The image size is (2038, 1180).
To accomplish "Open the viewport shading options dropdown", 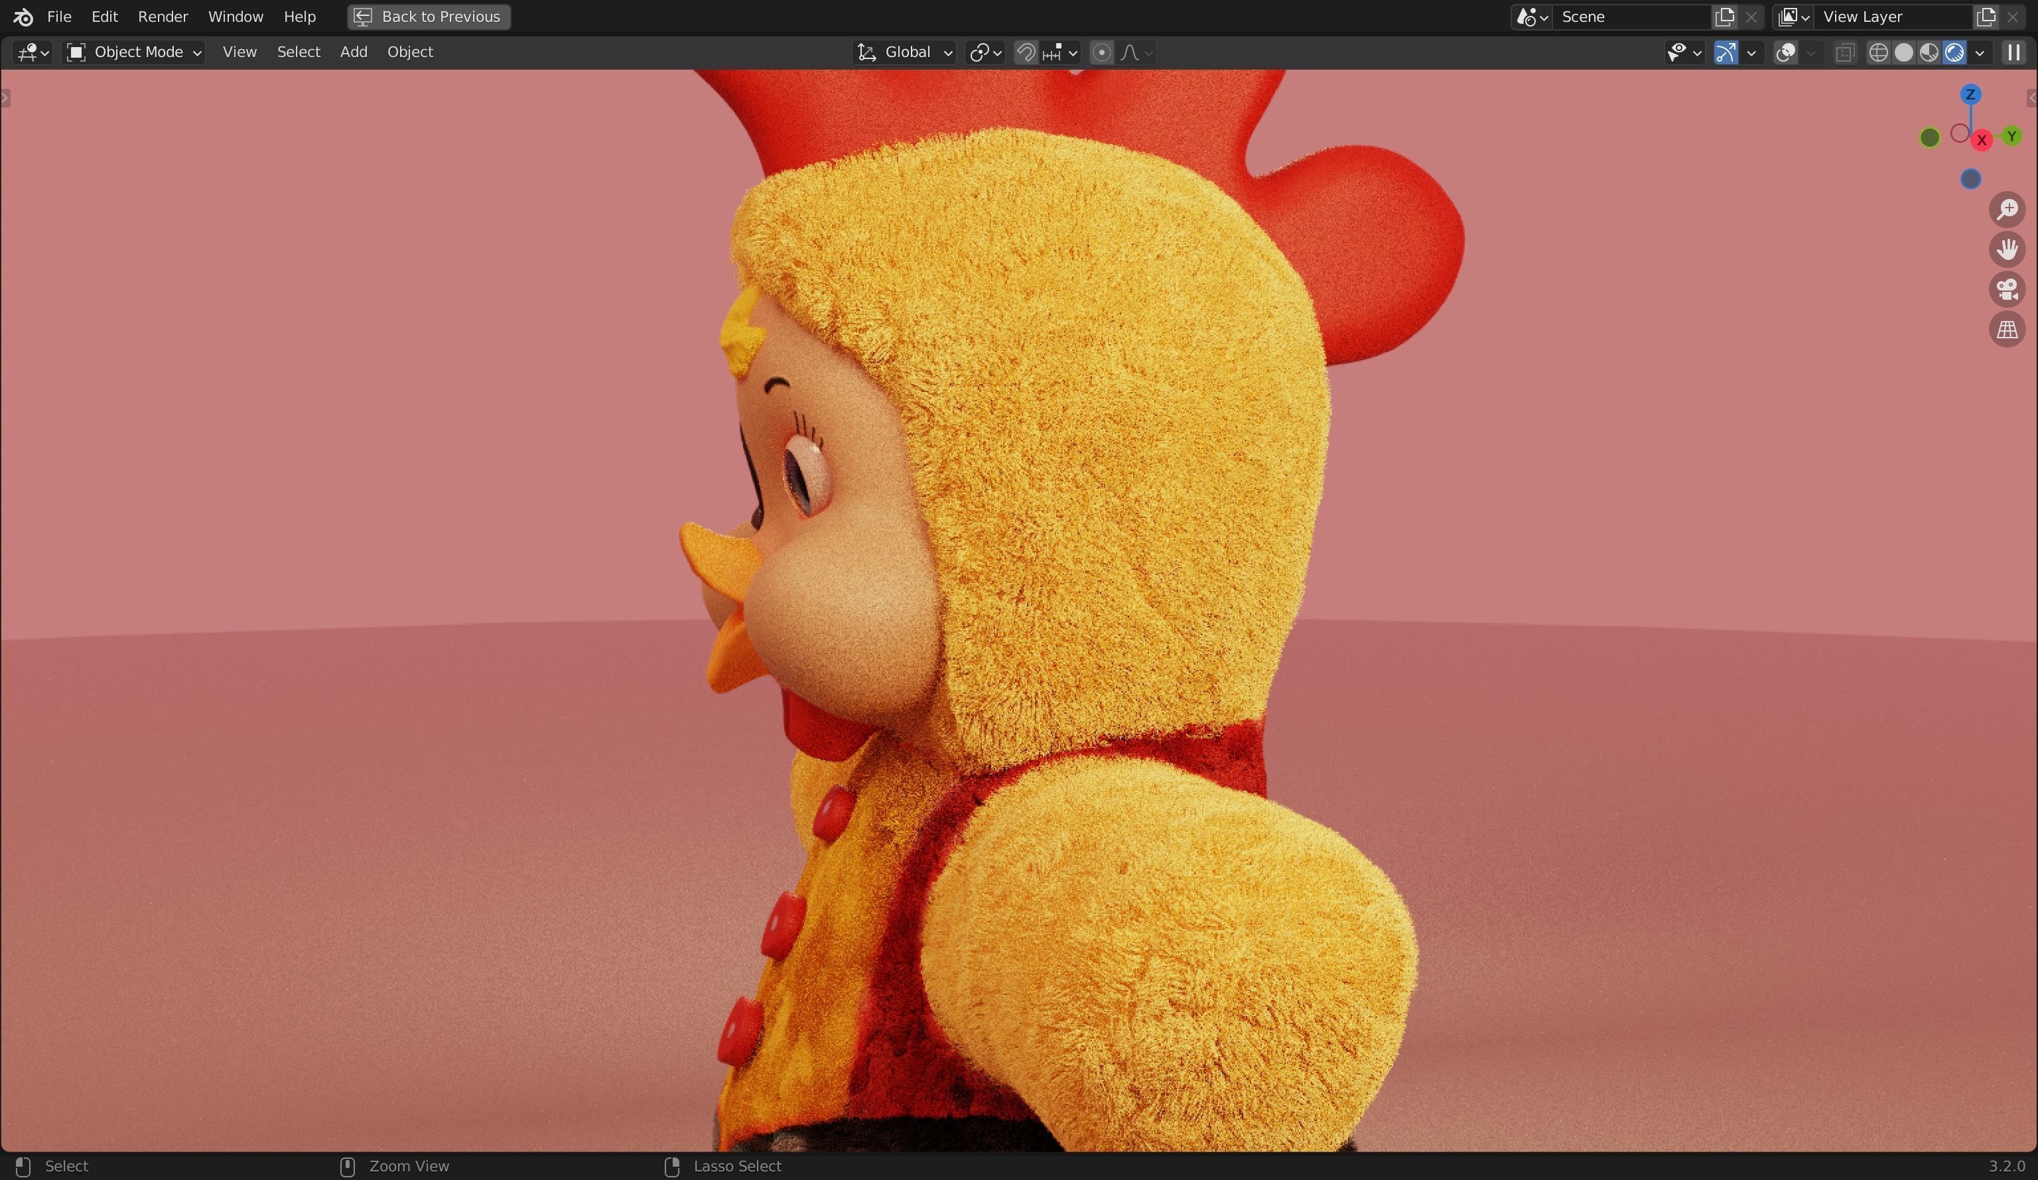I will pos(1980,52).
